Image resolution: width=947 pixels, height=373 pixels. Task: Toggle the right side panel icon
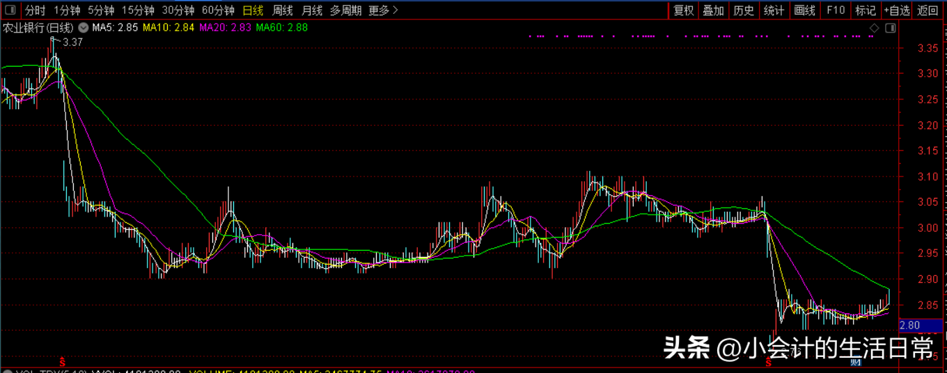coord(891,28)
